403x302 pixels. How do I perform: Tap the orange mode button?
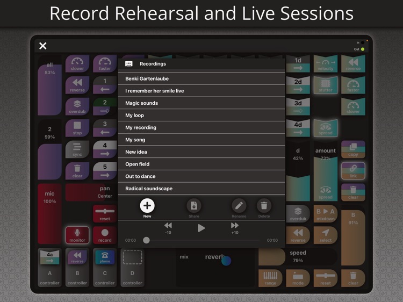(x=298, y=278)
